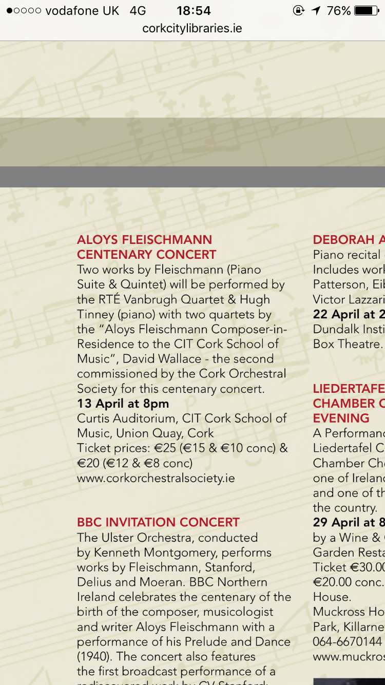The image size is (385, 685).
Task: Open the www.corkorchestralsociety.ie link
Action: pyautogui.click(x=156, y=478)
